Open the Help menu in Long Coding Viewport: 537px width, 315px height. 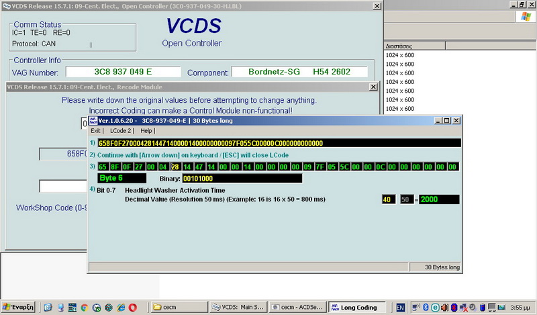click(146, 130)
